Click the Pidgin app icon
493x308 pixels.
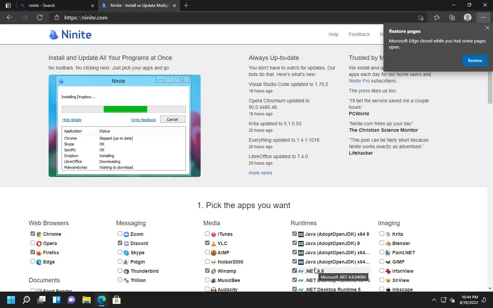coord(126,262)
